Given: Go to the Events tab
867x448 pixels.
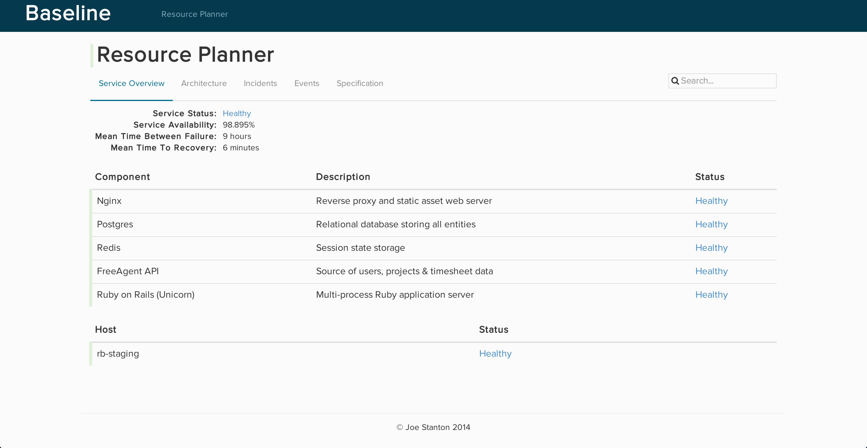Looking at the screenshot, I should [306, 83].
